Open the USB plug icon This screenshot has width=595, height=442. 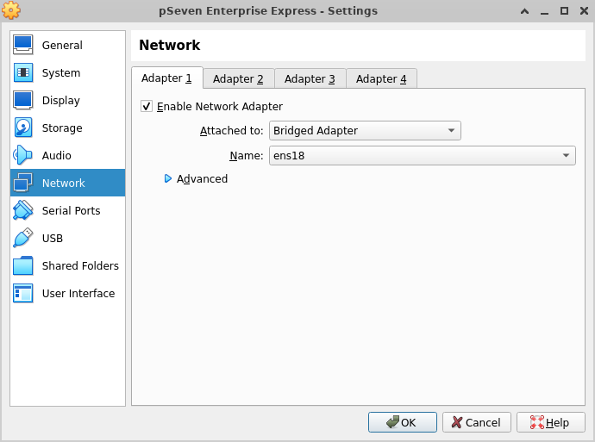(x=23, y=238)
